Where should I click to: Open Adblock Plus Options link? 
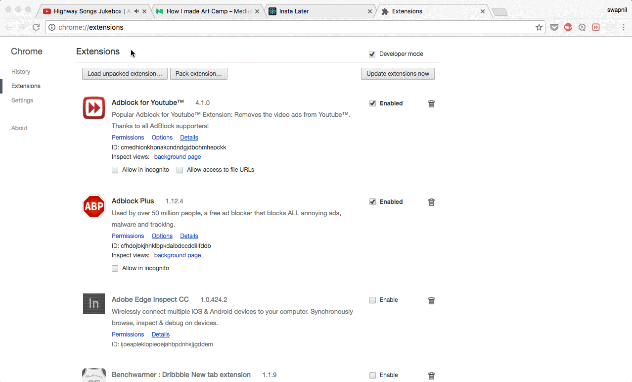(162, 236)
